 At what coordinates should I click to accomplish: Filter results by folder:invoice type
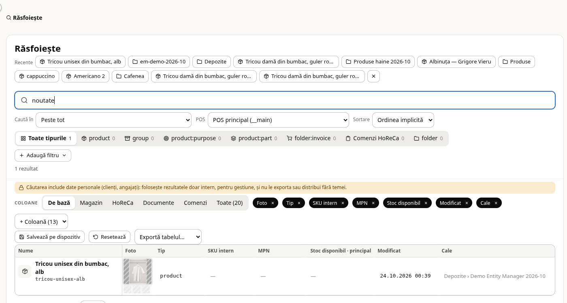pos(311,139)
